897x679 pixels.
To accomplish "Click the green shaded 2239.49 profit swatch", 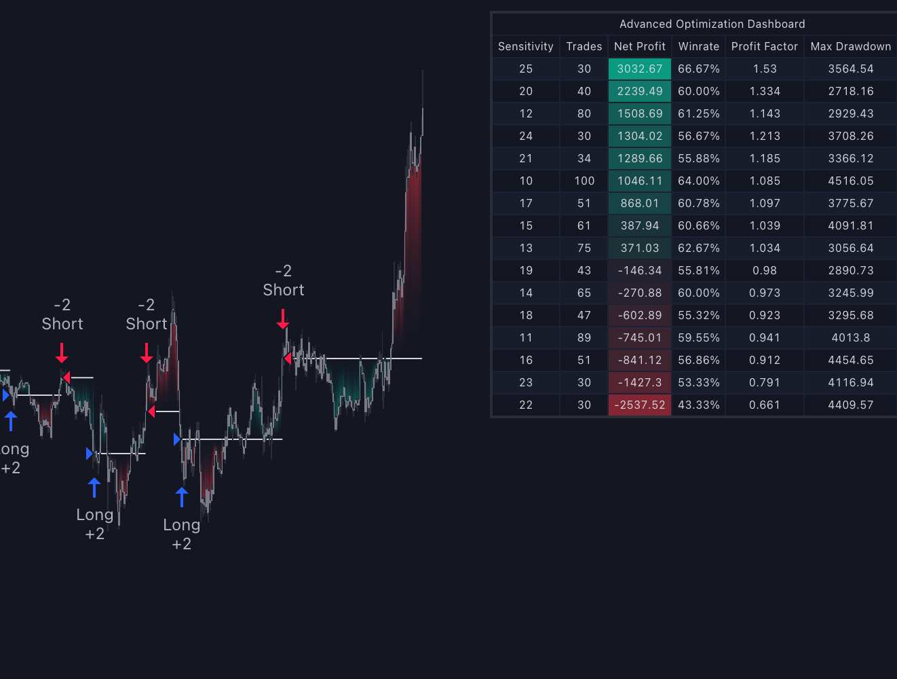I will click(639, 91).
